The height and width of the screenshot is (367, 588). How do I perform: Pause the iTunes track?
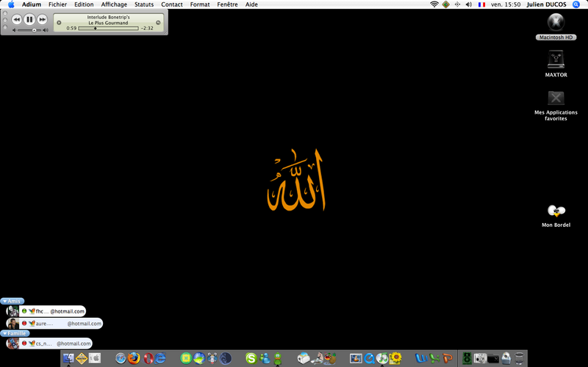tap(29, 20)
